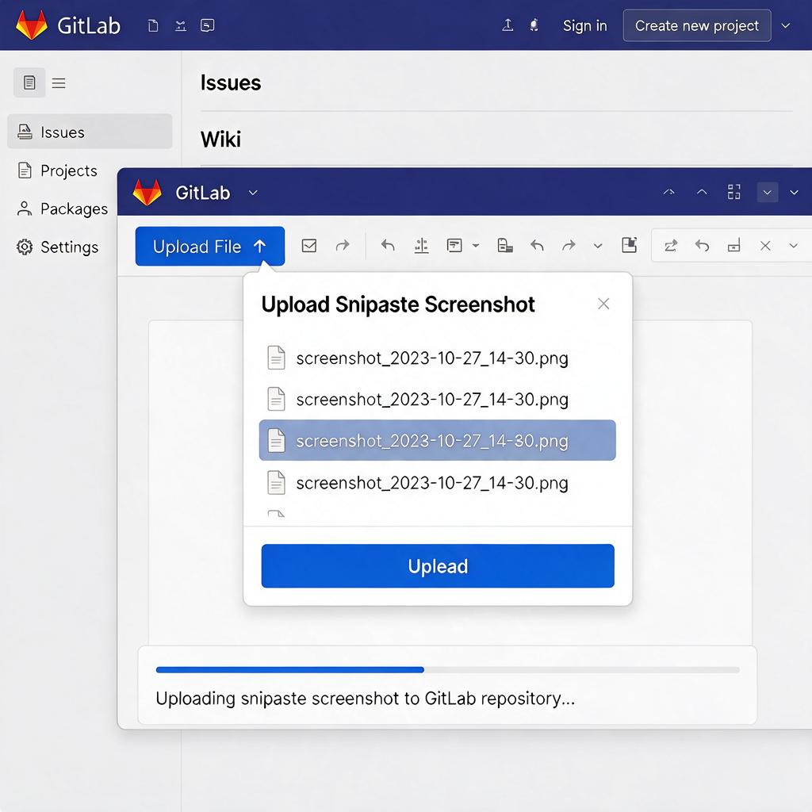Click the Issues heading in main page
Image resolution: width=812 pixels, height=812 pixels.
point(231,82)
